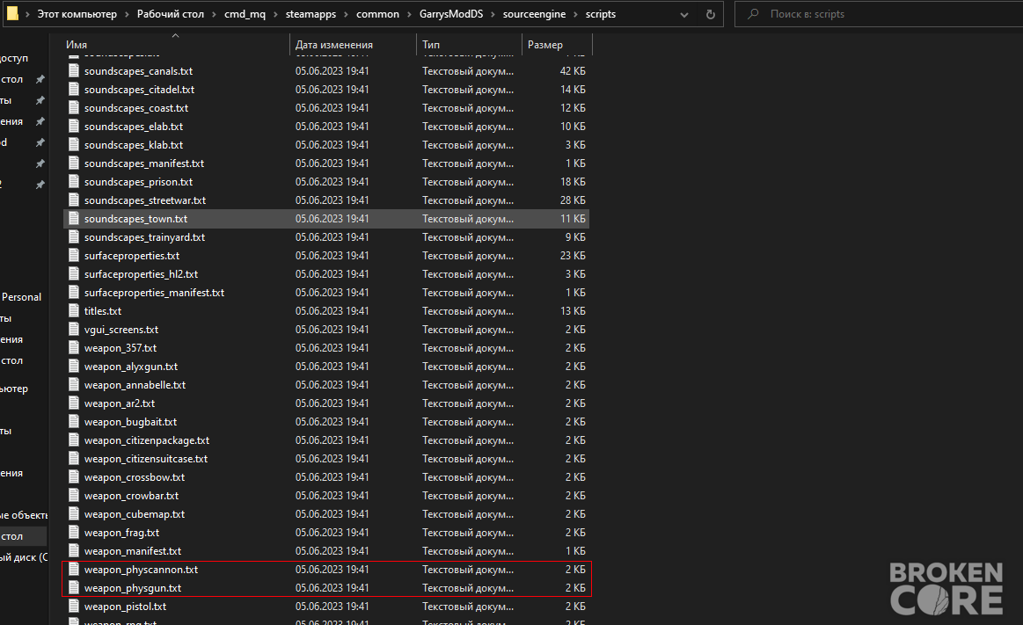Select the titles.txt file icon
1023x625 pixels.
74,310
